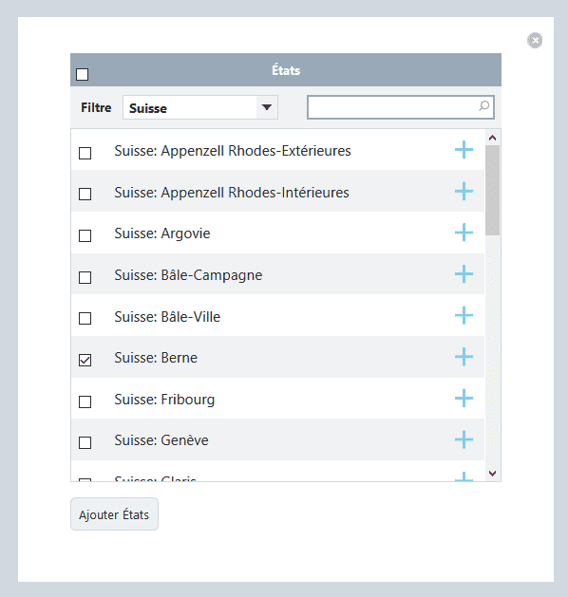Screen dimensions: 568x597
Task: Click the Ajouter États button
Action: coord(114,514)
